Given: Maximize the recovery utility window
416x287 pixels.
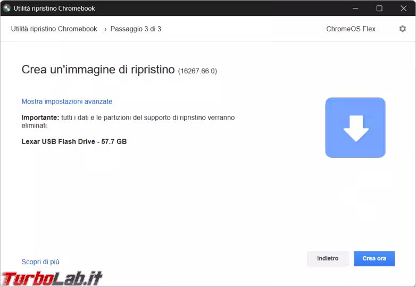Looking at the screenshot, I should 379,8.
